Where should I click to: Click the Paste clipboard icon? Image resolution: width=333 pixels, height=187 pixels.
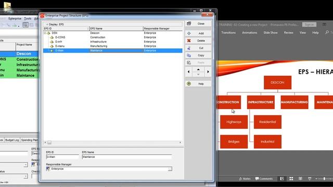pyautogui.click(x=189, y=62)
